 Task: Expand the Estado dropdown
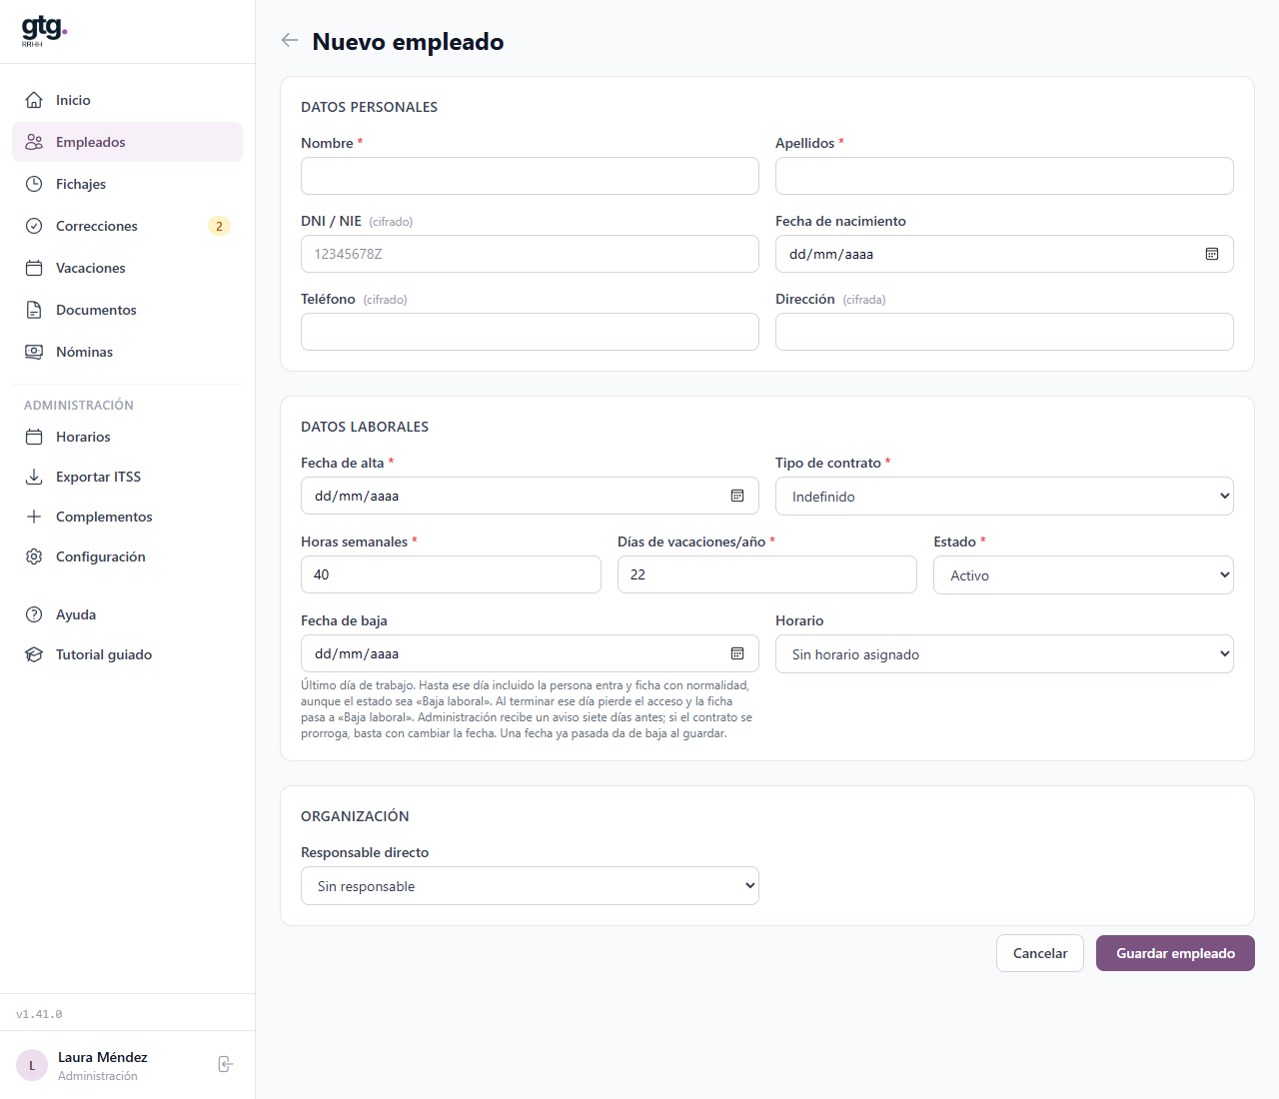[x=1083, y=575]
